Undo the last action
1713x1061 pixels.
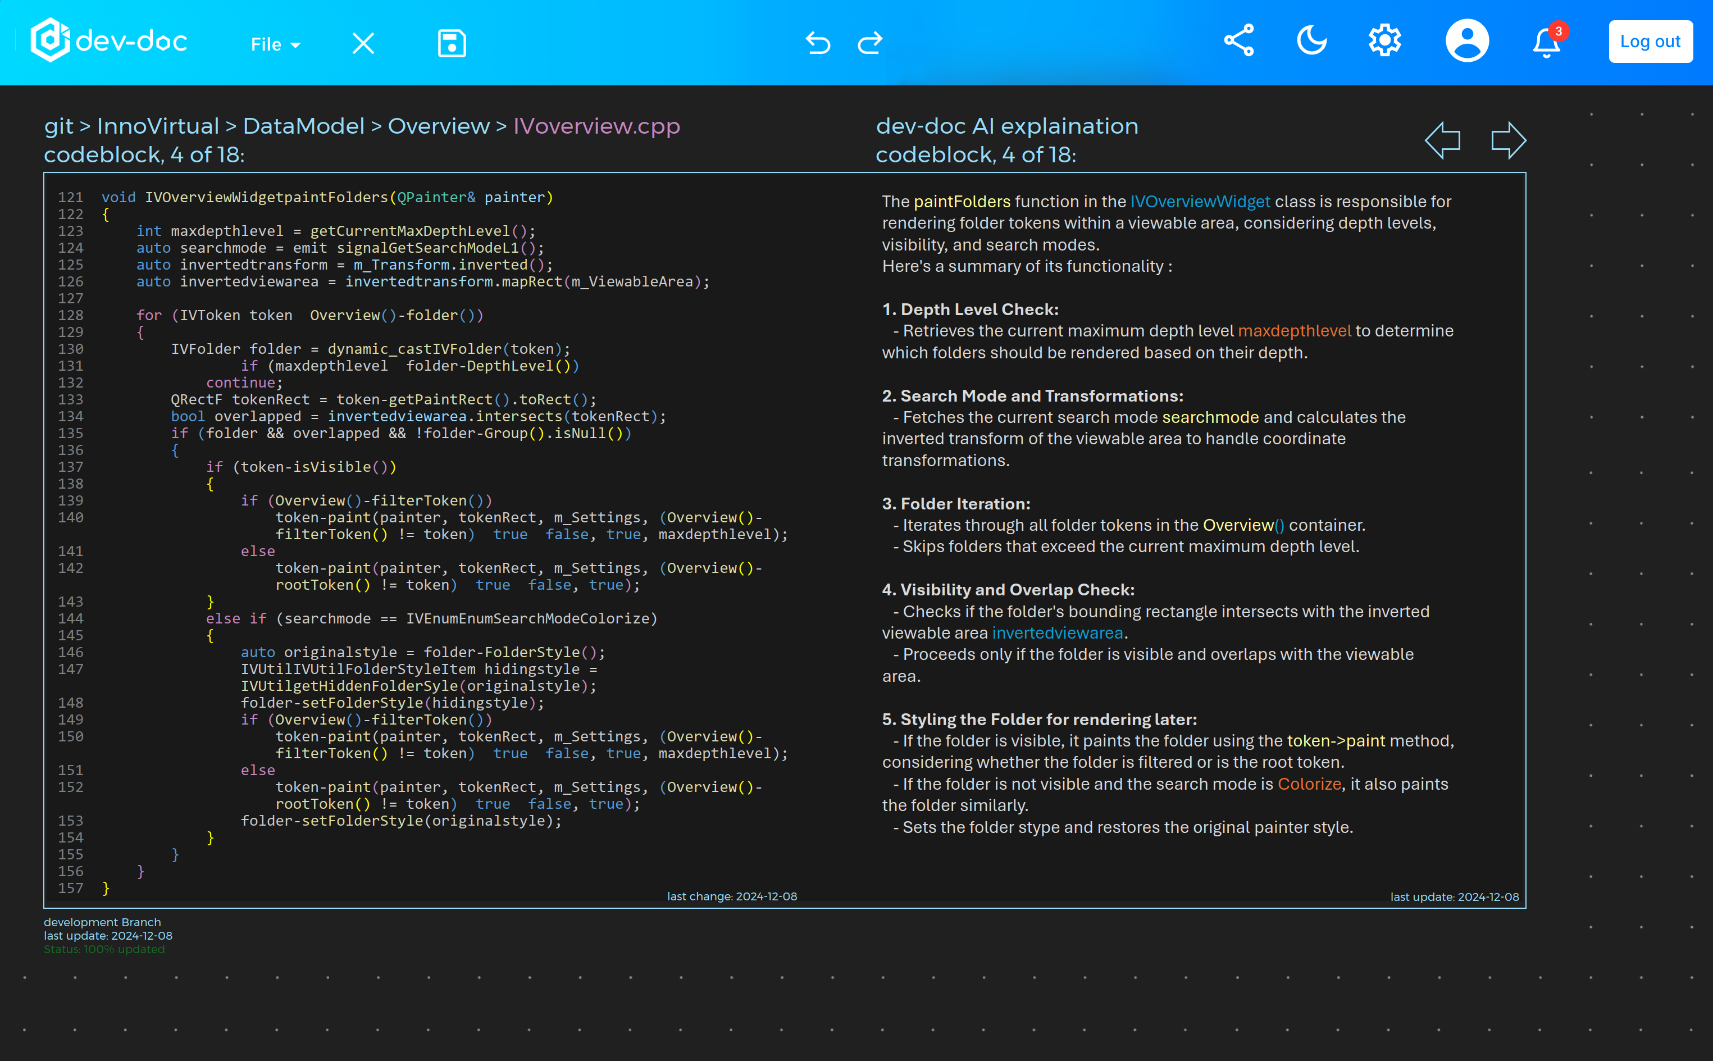click(818, 43)
